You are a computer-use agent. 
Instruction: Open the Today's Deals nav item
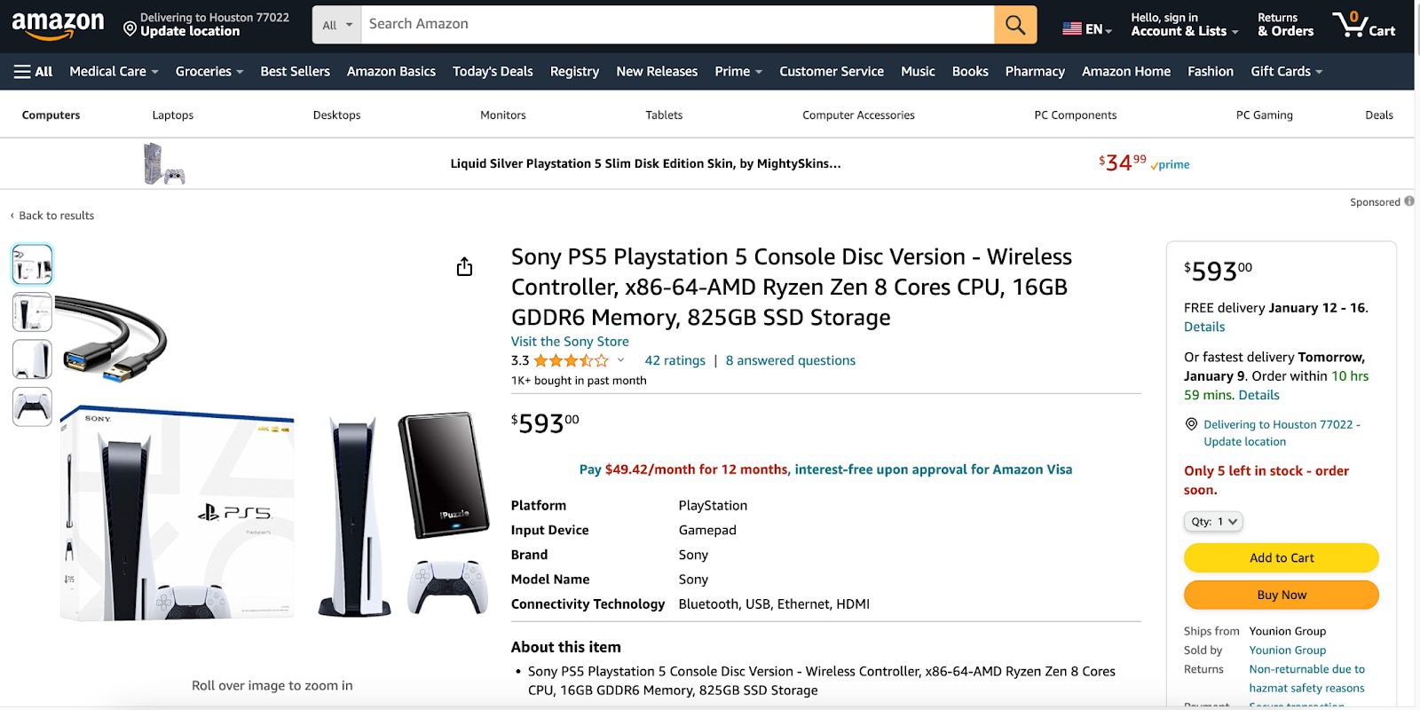[493, 71]
